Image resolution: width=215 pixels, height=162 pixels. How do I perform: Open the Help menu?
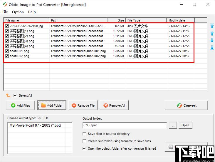32,12
